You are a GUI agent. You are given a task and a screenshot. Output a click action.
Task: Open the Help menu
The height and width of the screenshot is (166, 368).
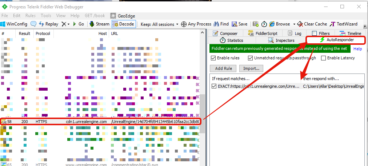(x=75, y=16)
